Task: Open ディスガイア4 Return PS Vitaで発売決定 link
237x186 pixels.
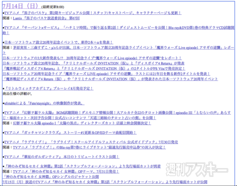Action: (94, 69)
